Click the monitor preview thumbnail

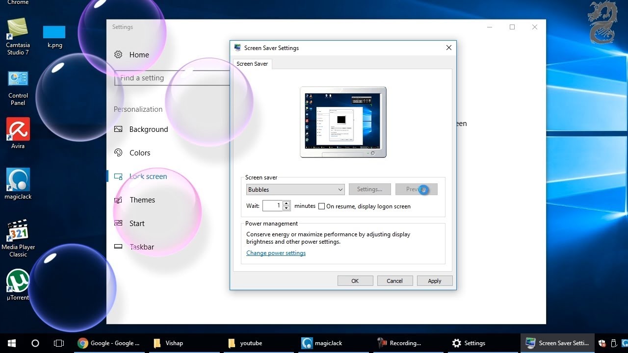coord(343,122)
